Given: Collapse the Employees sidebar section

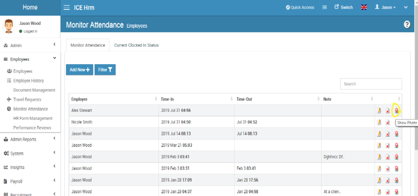Looking at the screenshot, I should click(x=30, y=59).
